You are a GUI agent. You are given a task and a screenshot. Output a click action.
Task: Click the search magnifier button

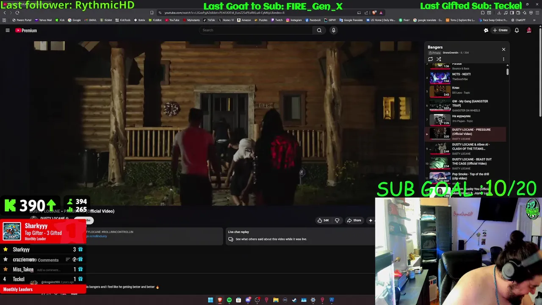pyautogui.click(x=319, y=30)
